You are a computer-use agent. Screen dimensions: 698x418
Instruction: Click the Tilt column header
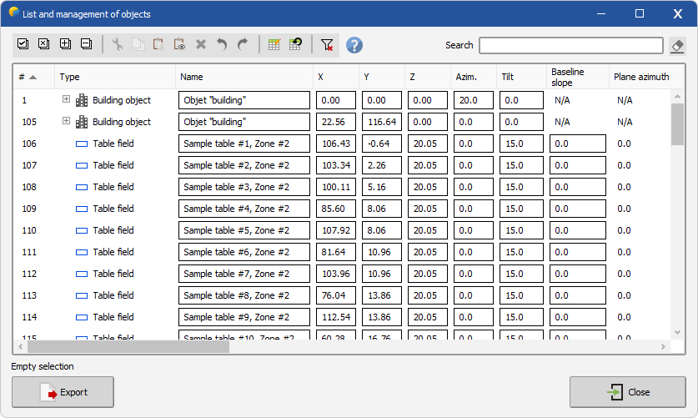click(521, 77)
